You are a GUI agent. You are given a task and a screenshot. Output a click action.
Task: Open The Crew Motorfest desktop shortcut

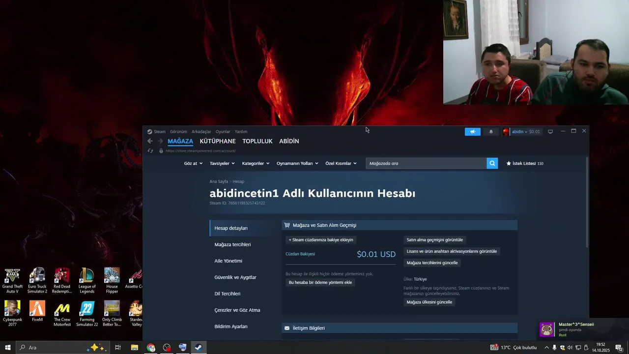pos(62,314)
